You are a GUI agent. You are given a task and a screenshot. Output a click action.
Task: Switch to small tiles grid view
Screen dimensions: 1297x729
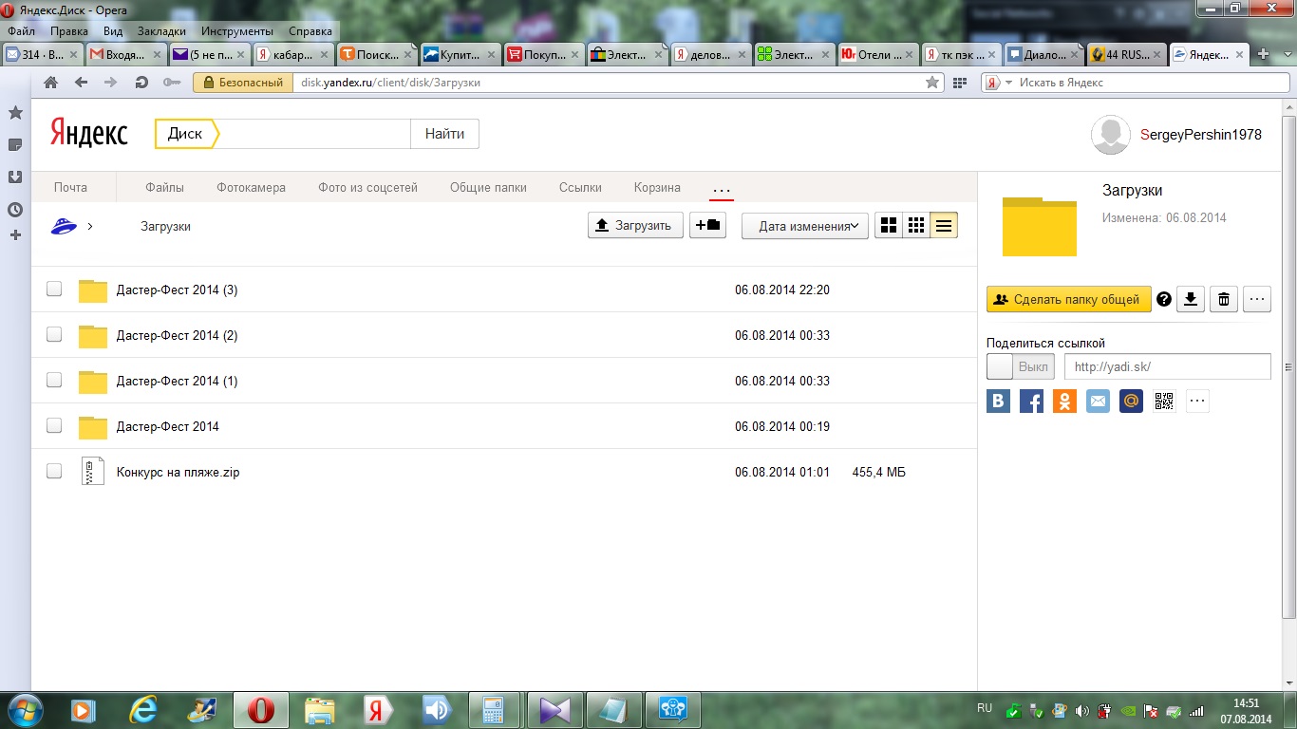pos(916,226)
